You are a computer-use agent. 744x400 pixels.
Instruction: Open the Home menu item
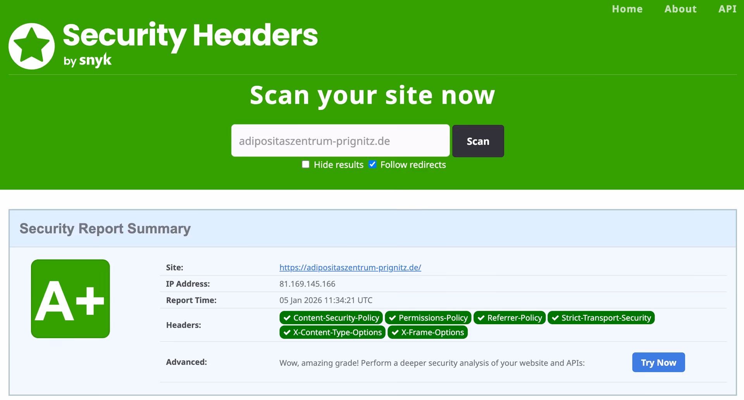(627, 9)
